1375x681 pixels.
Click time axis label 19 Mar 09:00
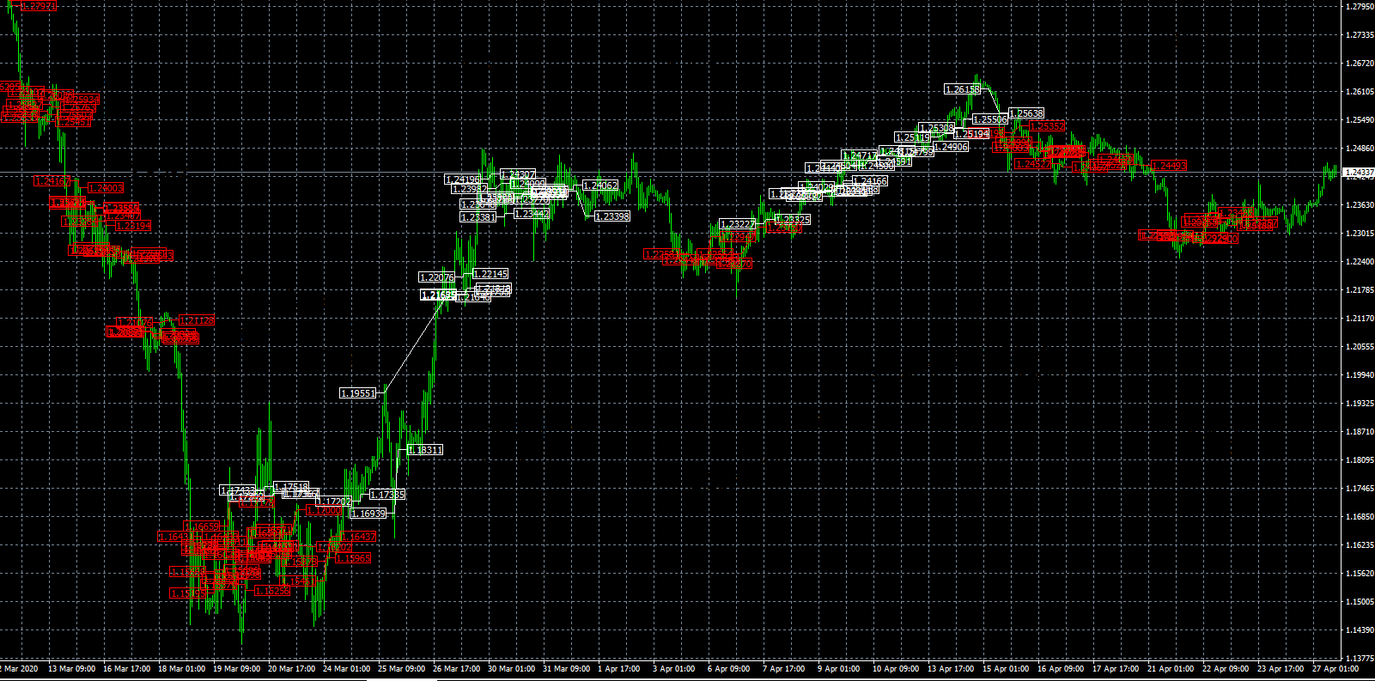tap(236, 668)
